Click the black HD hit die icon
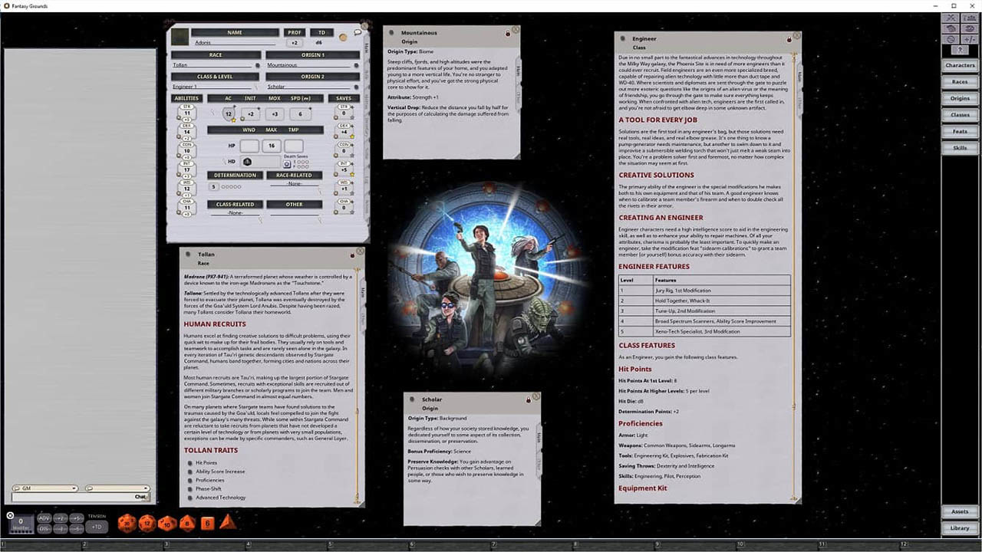This screenshot has height=552, width=982. coord(247,162)
